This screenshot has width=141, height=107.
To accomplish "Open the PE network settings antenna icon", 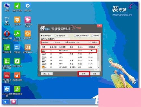I will 7,47.
